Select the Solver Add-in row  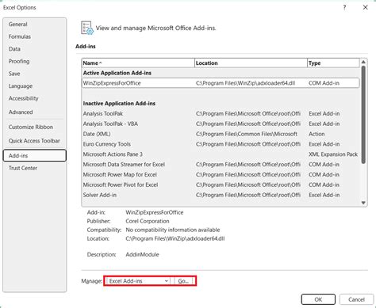click(x=221, y=195)
